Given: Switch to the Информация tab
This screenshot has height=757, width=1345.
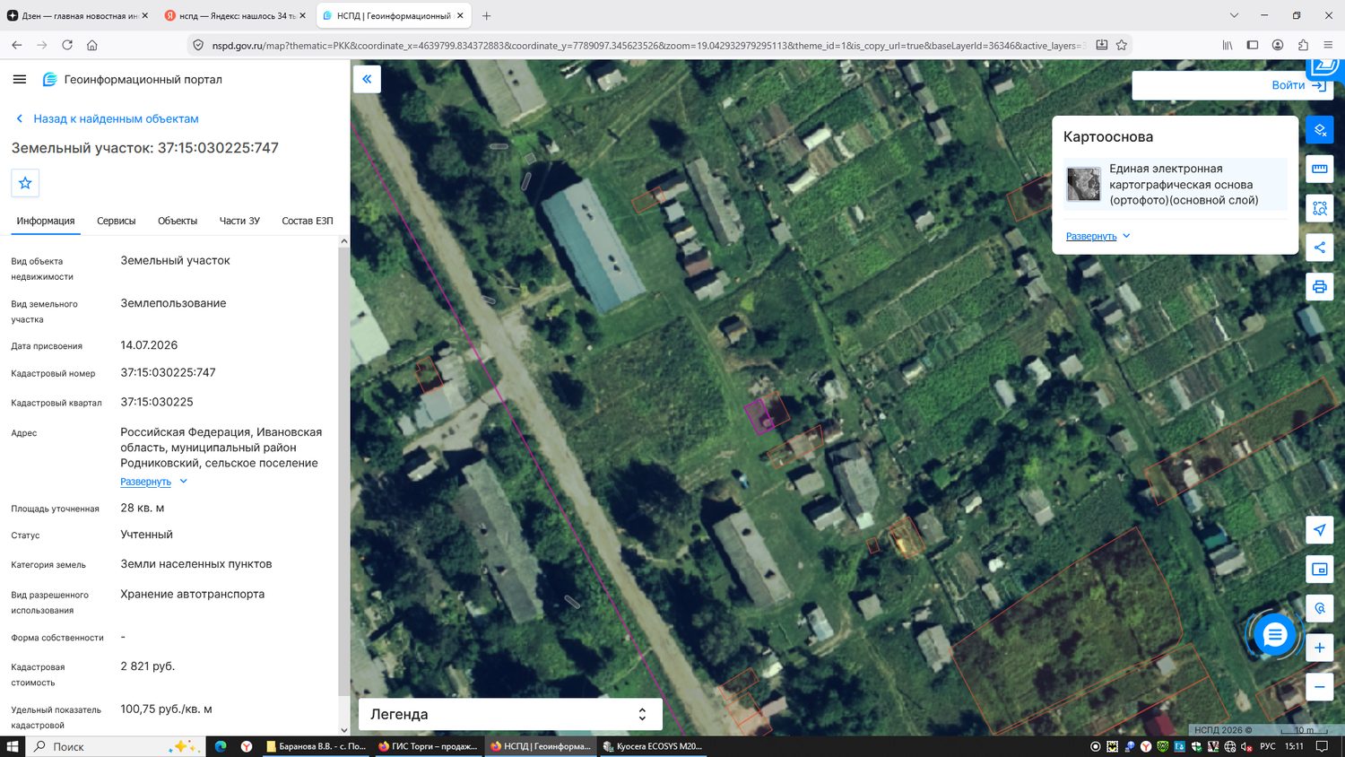Looking at the screenshot, I should pos(46,221).
